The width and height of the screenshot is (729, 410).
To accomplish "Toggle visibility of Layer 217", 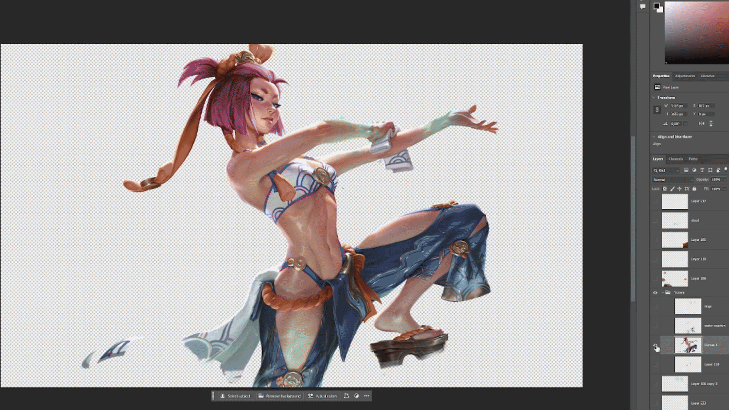I will (x=655, y=201).
